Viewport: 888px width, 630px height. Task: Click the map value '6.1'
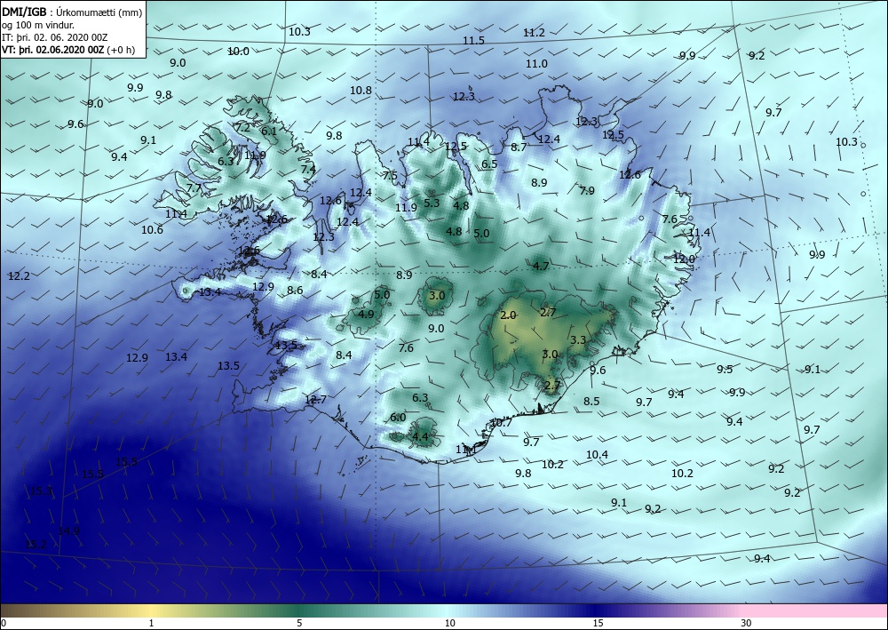[269, 131]
